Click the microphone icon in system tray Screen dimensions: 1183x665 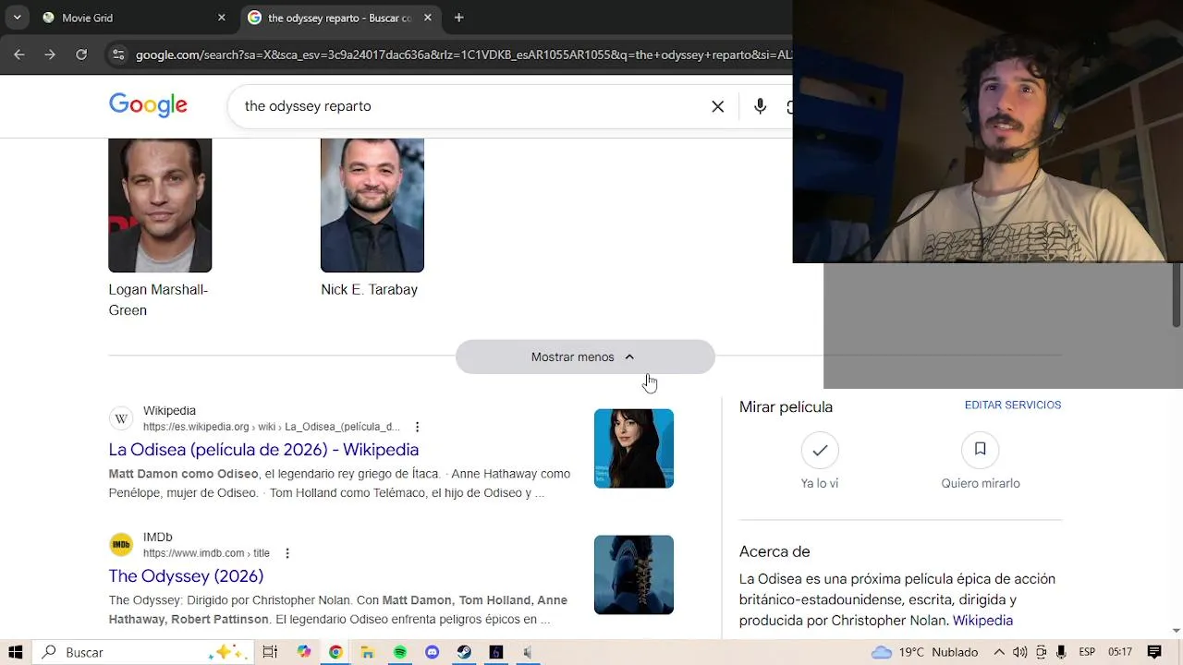pos(1061,652)
